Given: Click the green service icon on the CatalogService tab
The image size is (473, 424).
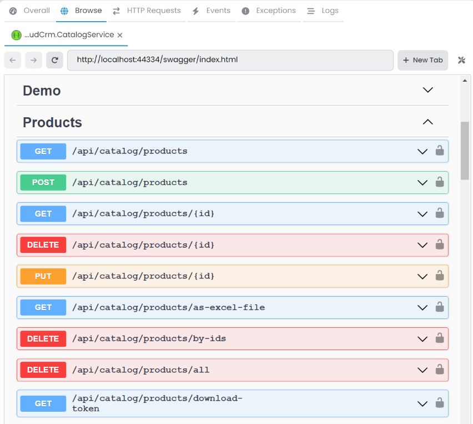Looking at the screenshot, I should click(16, 34).
